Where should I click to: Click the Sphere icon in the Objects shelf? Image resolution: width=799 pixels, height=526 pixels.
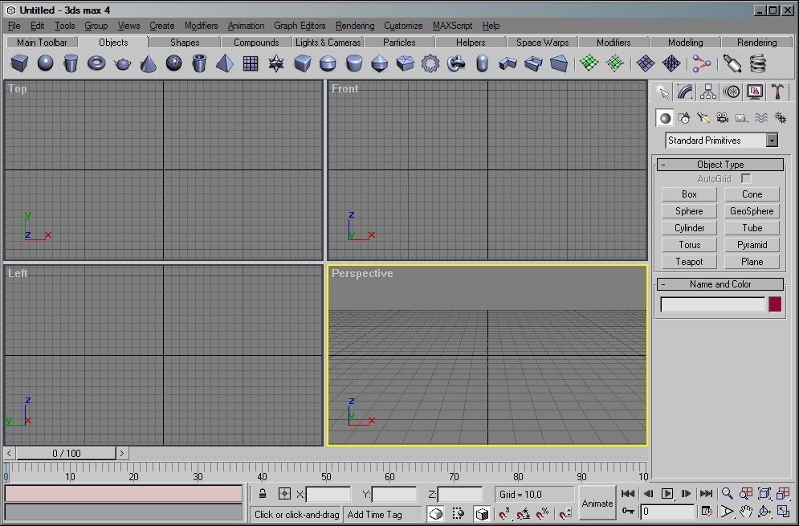(x=45, y=63)
